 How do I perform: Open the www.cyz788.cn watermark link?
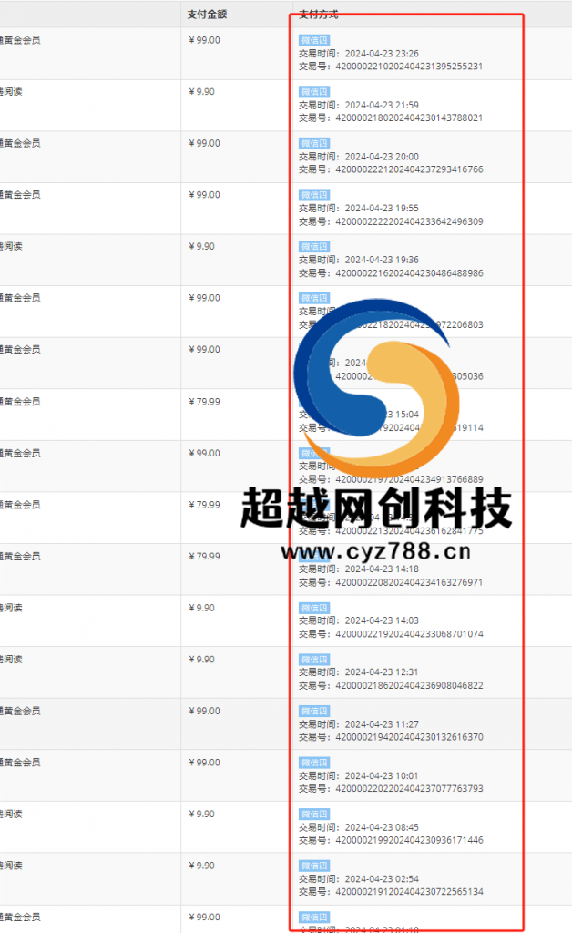coord(376,550)
